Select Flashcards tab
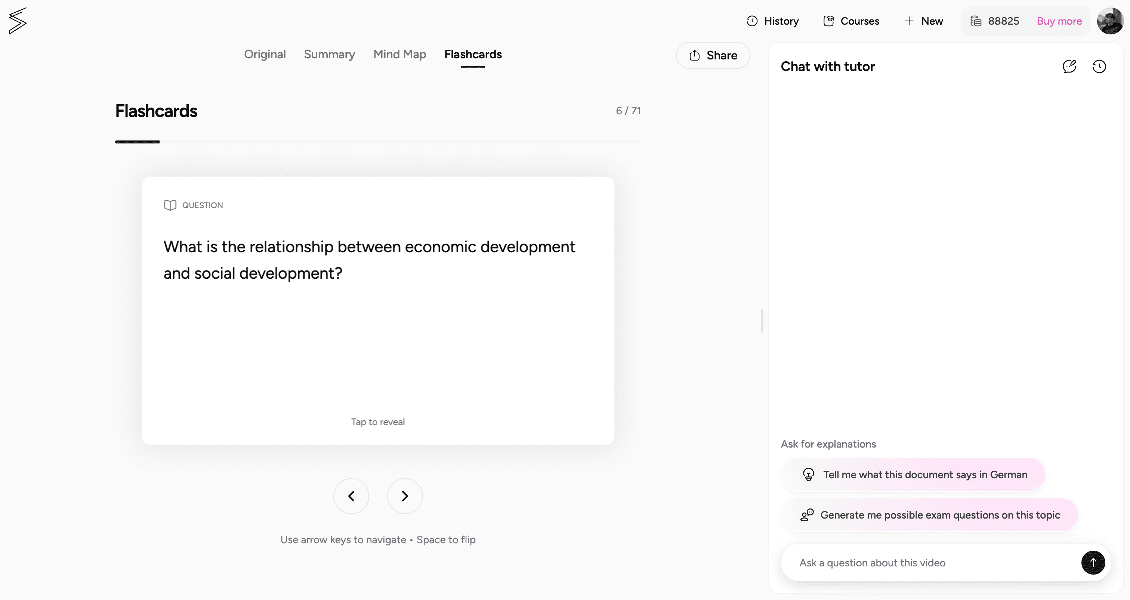 pyautogui.click(x=473, y=54)
